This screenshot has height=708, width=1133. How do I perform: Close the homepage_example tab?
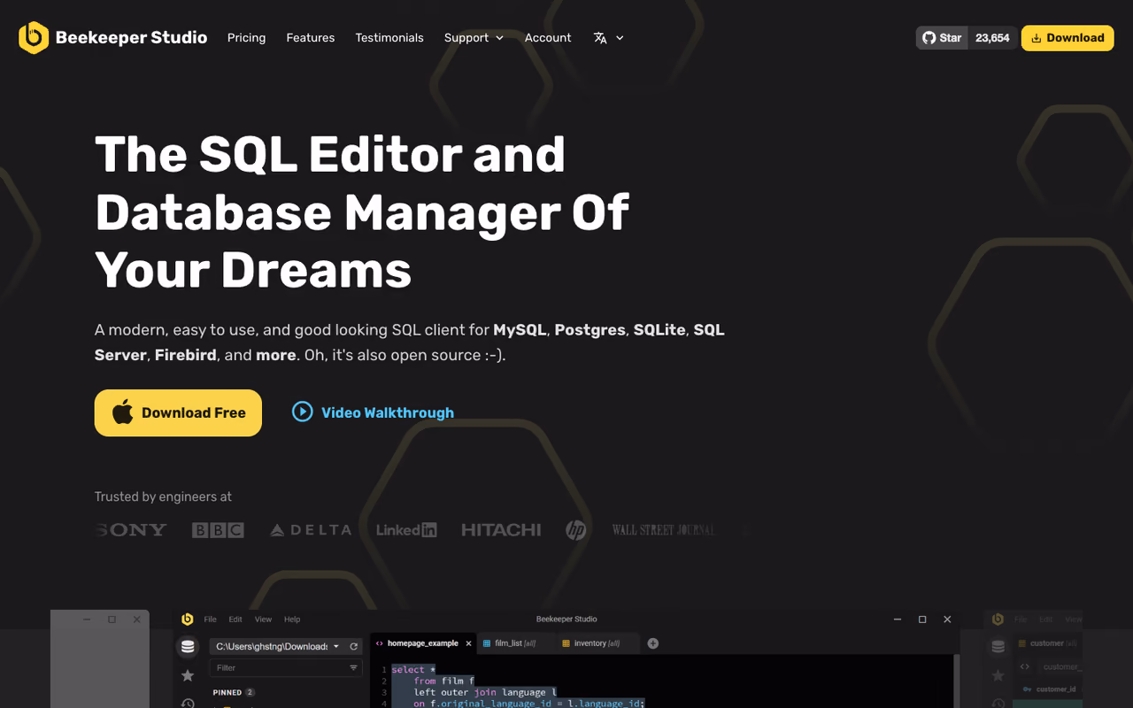tap(469, 643)
